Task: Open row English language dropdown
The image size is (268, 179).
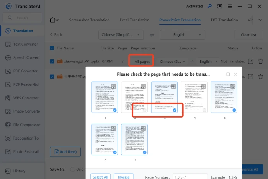Action: tap(208, 62)
